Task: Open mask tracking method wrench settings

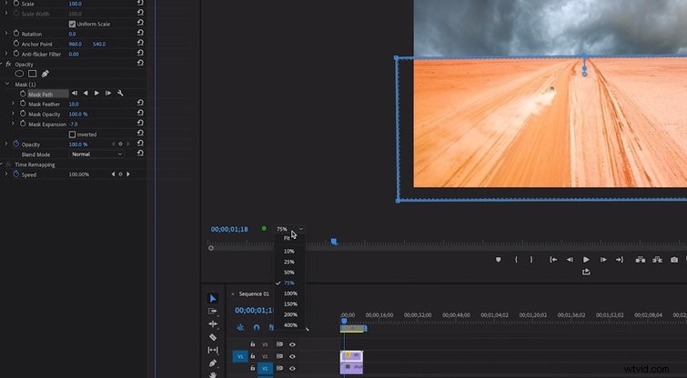Action: coord(120,94)
